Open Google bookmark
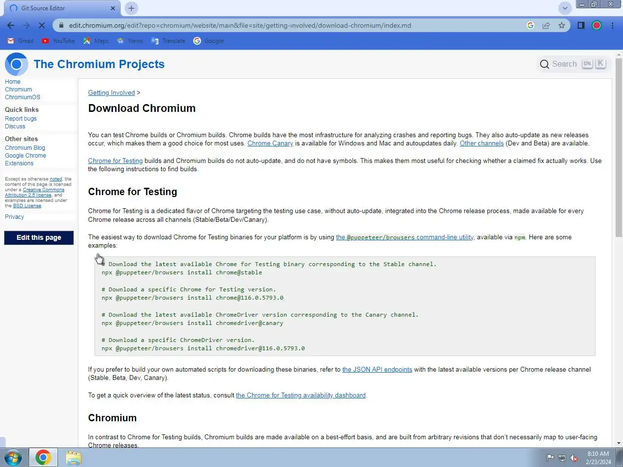 click(208, 41)
